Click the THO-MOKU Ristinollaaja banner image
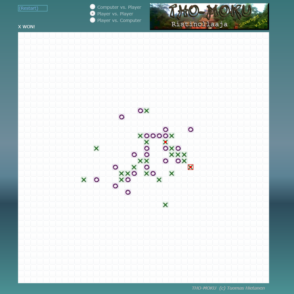The height and width of the screenshot is (294, 294). [x=209, y=17]
